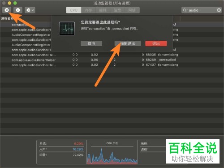
Task: Click the Activity Monitor icon in dialog
Action: click(x=67, y=29)
